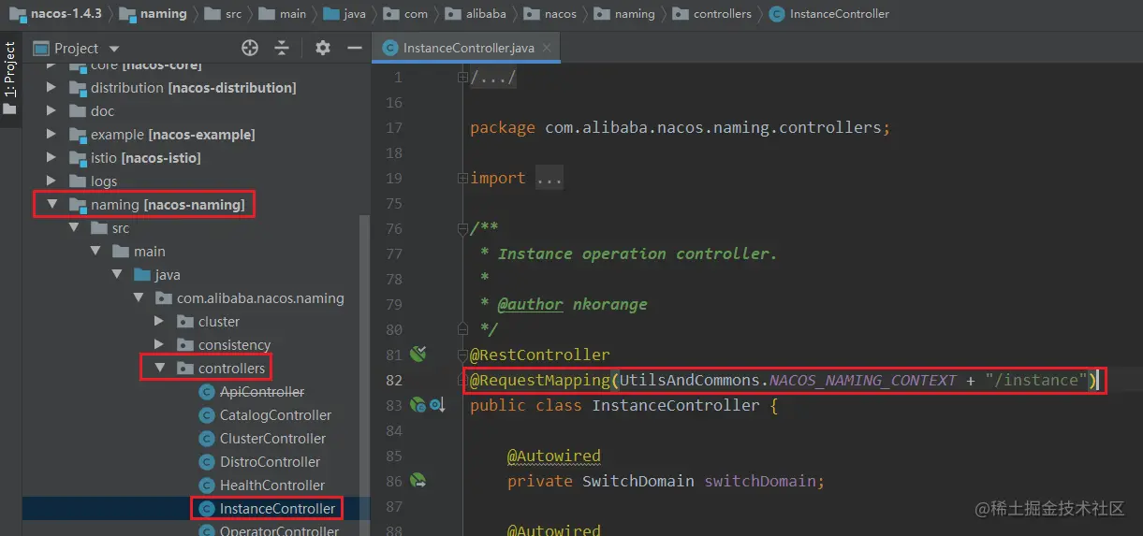
Task: Collapse the main folder node arrow
Action: pos(95,252)
